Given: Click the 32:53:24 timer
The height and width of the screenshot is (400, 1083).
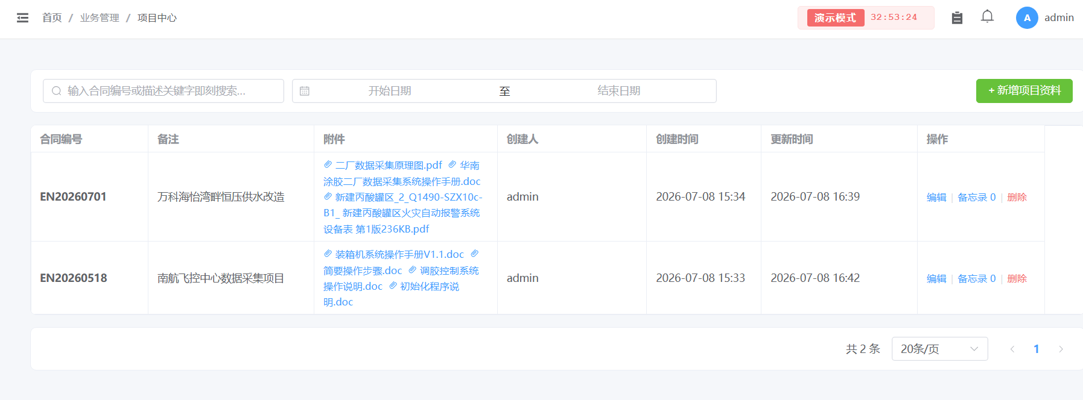Looking at the screenshot, I should coord(894,17).
